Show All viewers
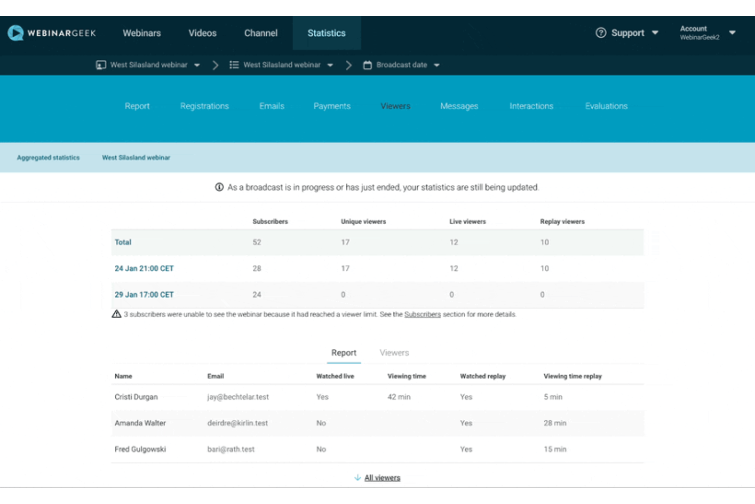 point(382,477)
